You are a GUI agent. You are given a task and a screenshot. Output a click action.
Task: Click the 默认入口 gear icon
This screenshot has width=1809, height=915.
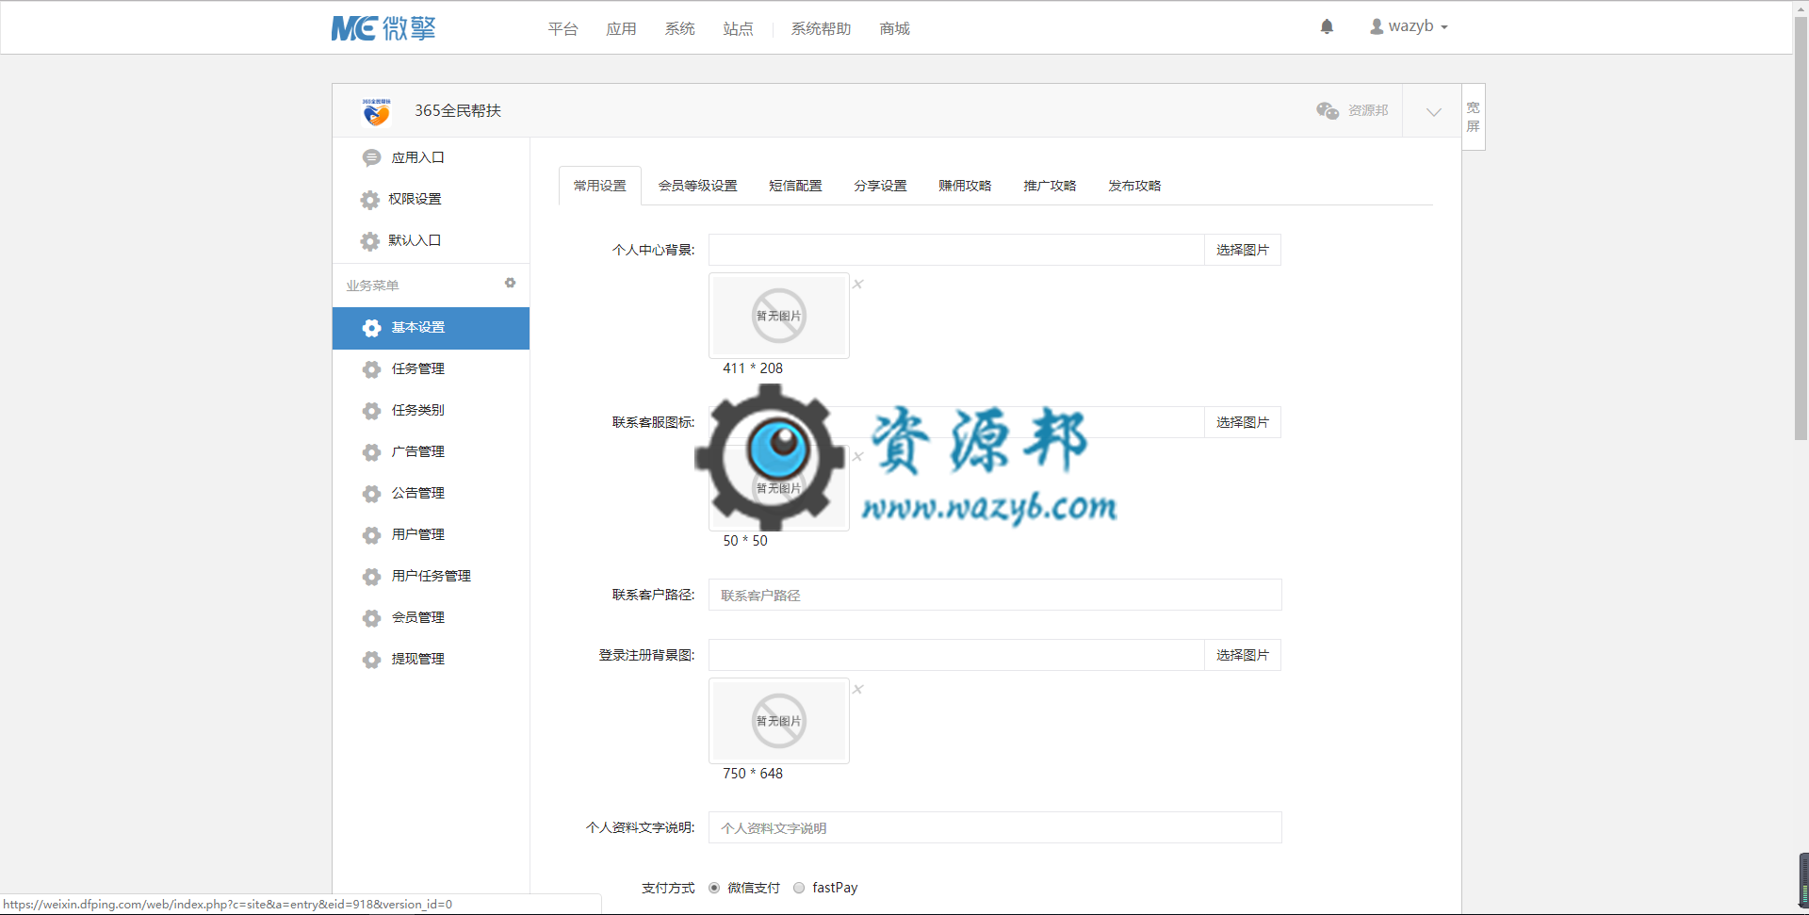point(370,240)
